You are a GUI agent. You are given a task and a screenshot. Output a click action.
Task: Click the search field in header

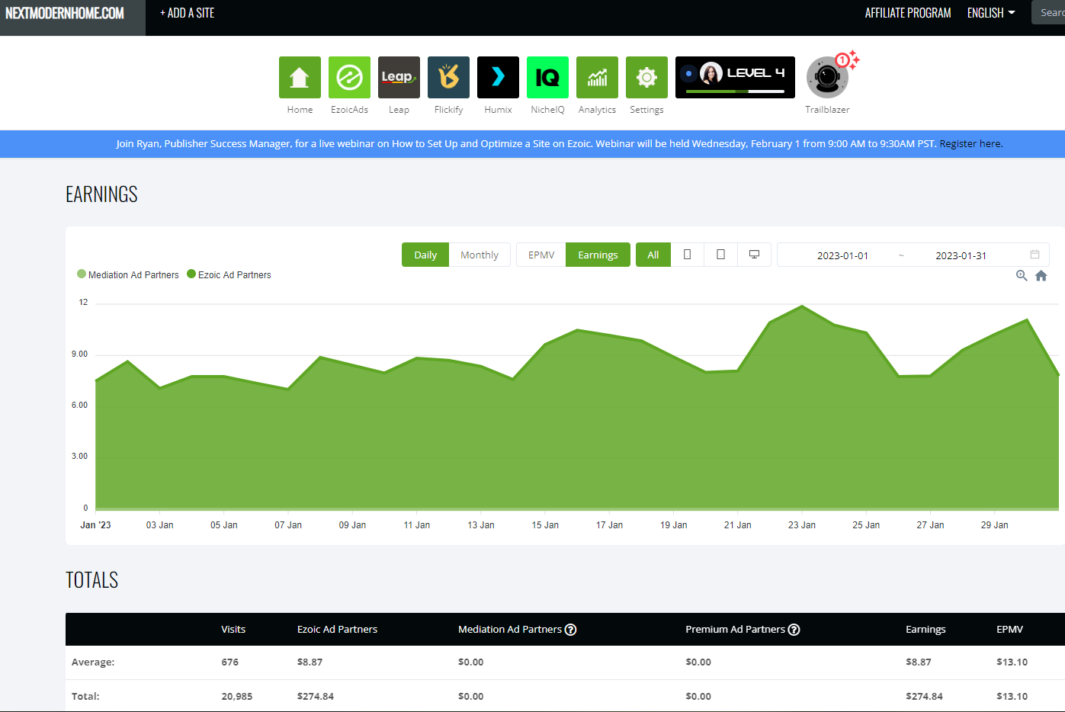1049,13
